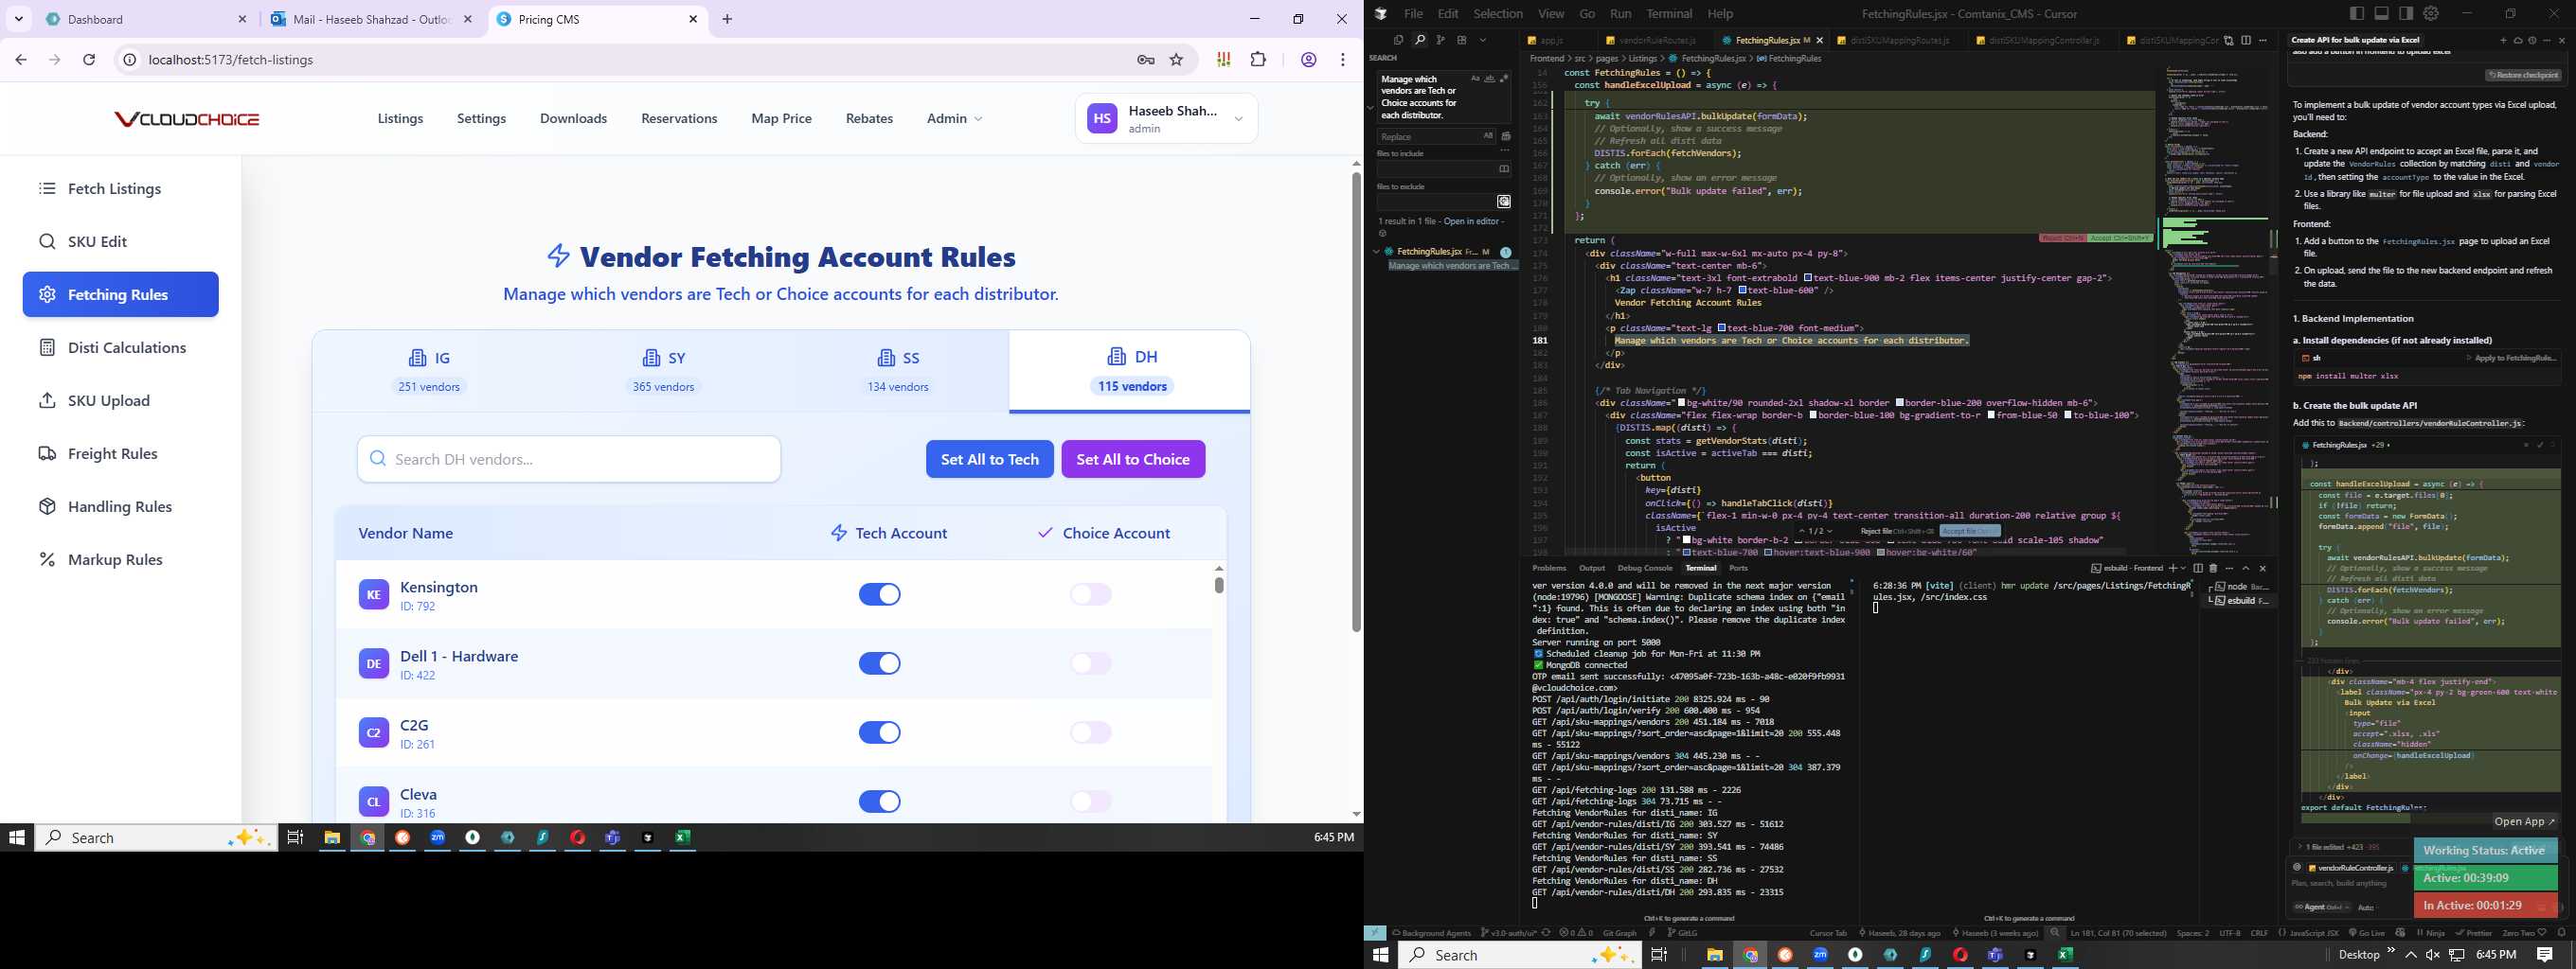The height and width of the screenshot is (969, 2576).
Task: Open the Chrome profile icon
Action: (1309, 60)
